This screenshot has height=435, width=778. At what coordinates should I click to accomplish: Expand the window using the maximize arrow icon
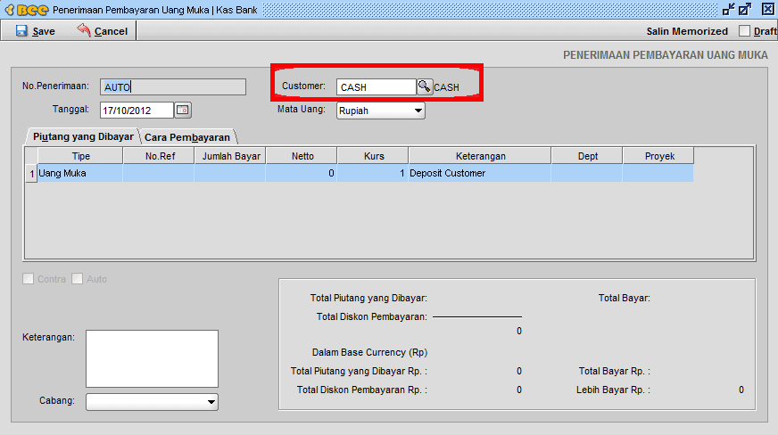tap(746, 9)
